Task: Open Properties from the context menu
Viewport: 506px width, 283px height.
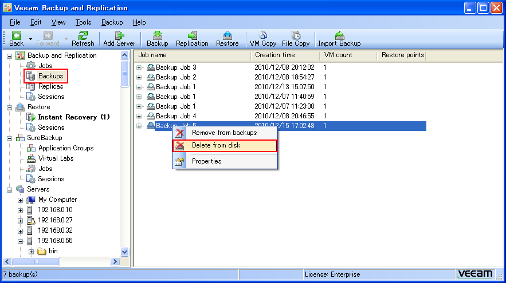Action: coord(225,161)
